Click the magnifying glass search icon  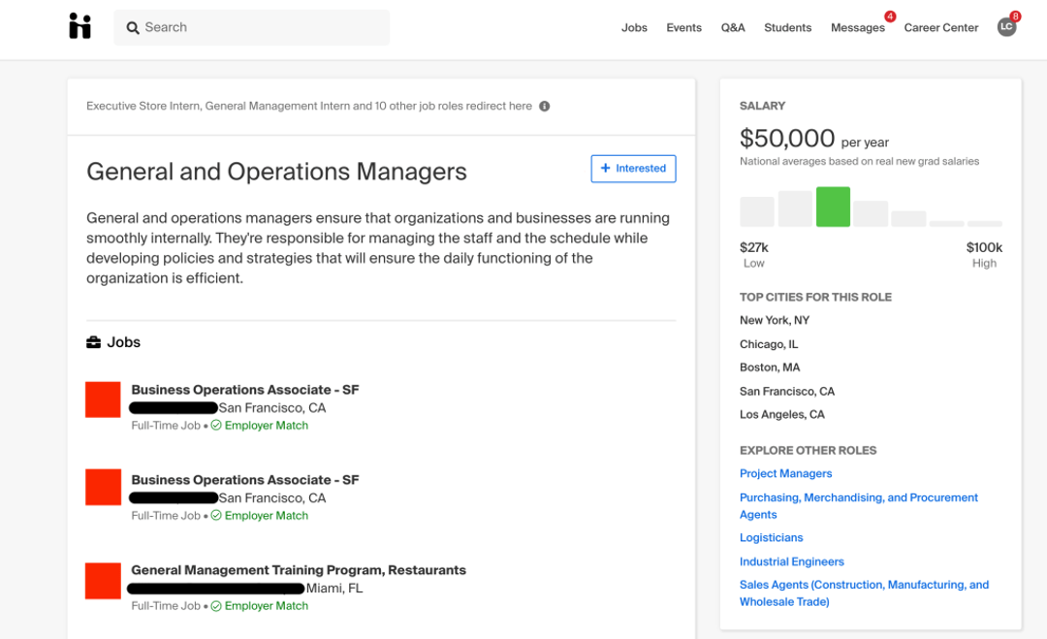[x=133, y=27]
